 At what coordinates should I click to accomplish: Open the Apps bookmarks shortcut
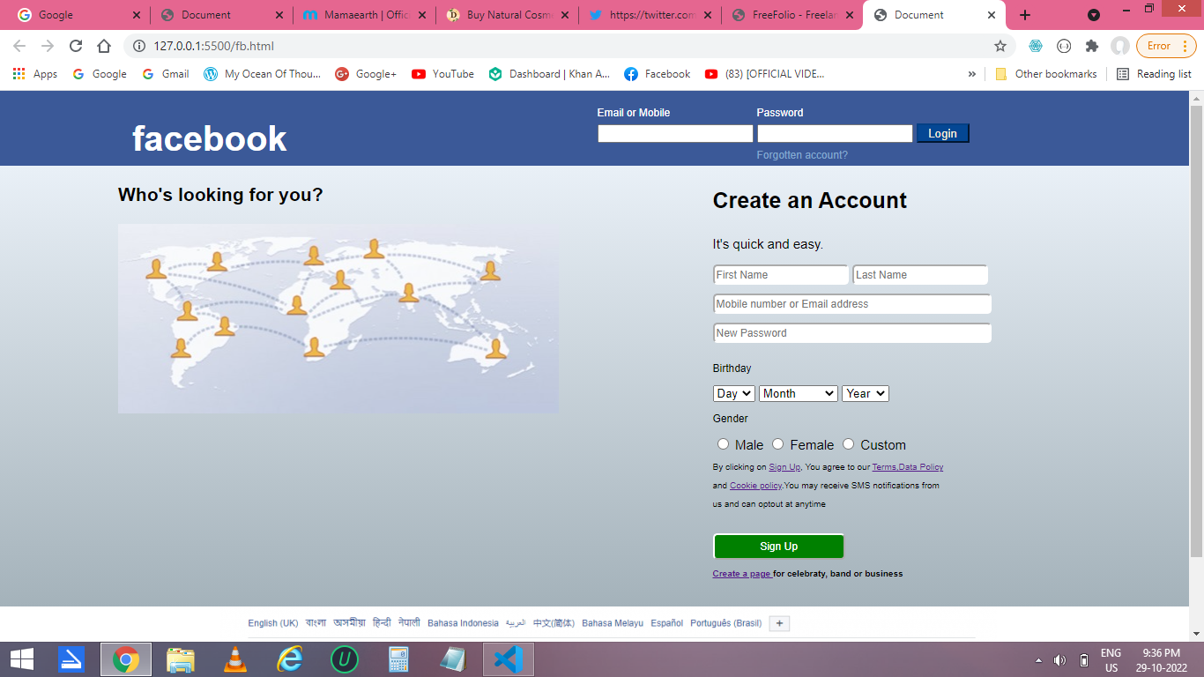click(x=35, y=74)
